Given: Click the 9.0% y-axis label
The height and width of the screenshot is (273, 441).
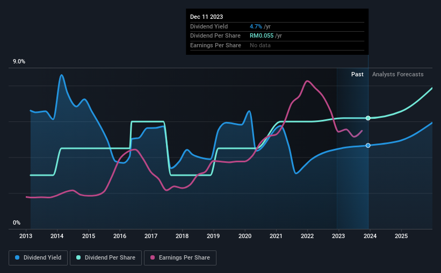Looking at the screenshot, I should (19, 62).
